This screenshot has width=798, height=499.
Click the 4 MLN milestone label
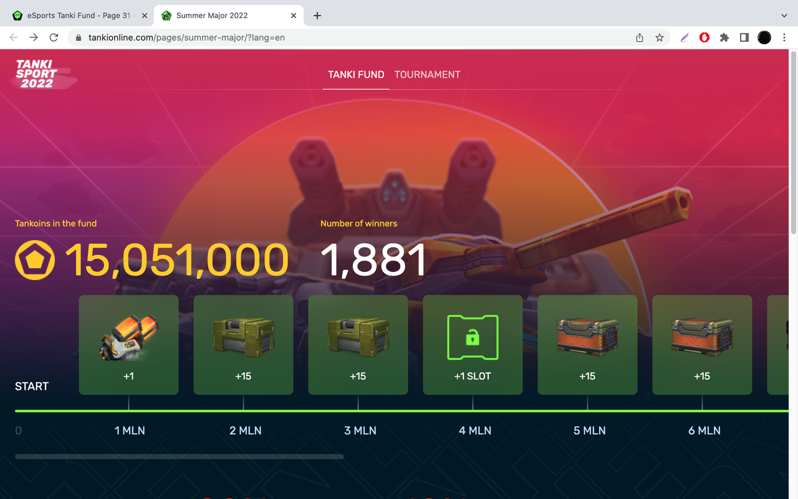pos(475,430)
